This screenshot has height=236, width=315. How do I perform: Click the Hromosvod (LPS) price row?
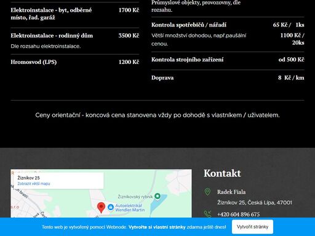point(75,62)
